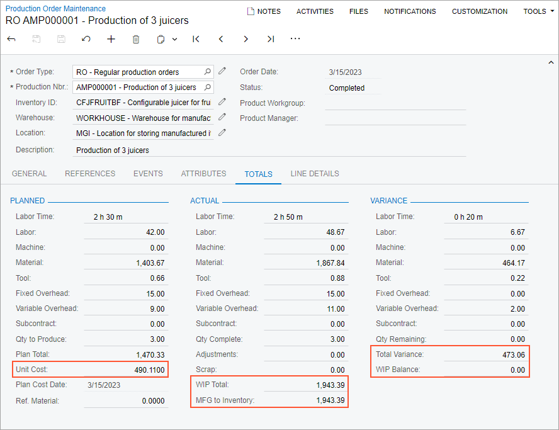Switch to the General tab

pos(30,174)
